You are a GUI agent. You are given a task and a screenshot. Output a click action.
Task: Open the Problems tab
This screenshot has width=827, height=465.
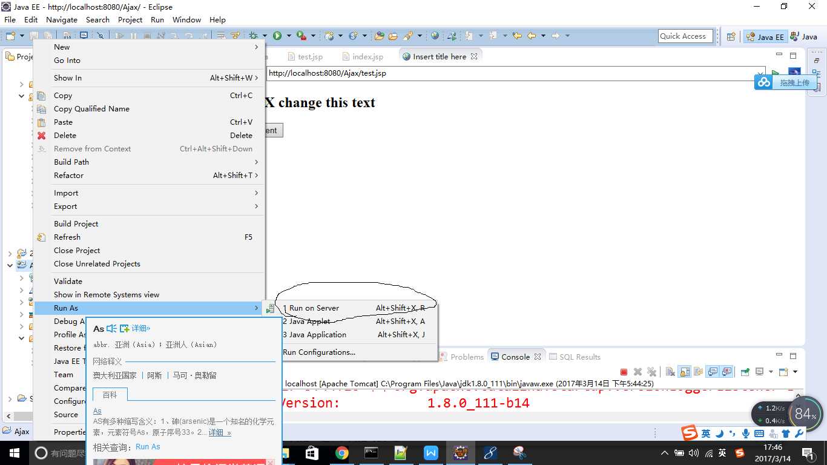[x=461, y=357]
